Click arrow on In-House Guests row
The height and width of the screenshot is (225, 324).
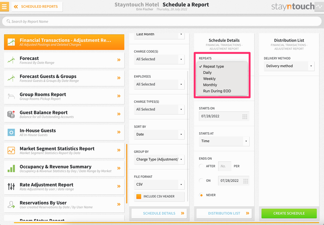pos(119,132)
